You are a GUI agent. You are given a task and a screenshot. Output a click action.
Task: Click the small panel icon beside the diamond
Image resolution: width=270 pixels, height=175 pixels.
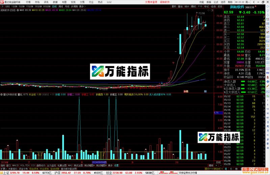[x=212, y=10]
